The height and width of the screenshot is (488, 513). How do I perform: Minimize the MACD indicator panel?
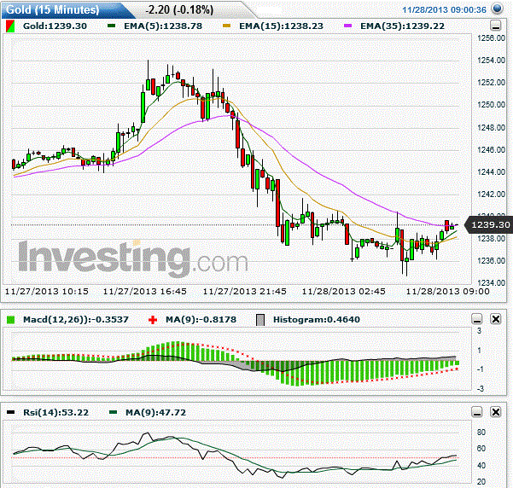coord(477,319)
